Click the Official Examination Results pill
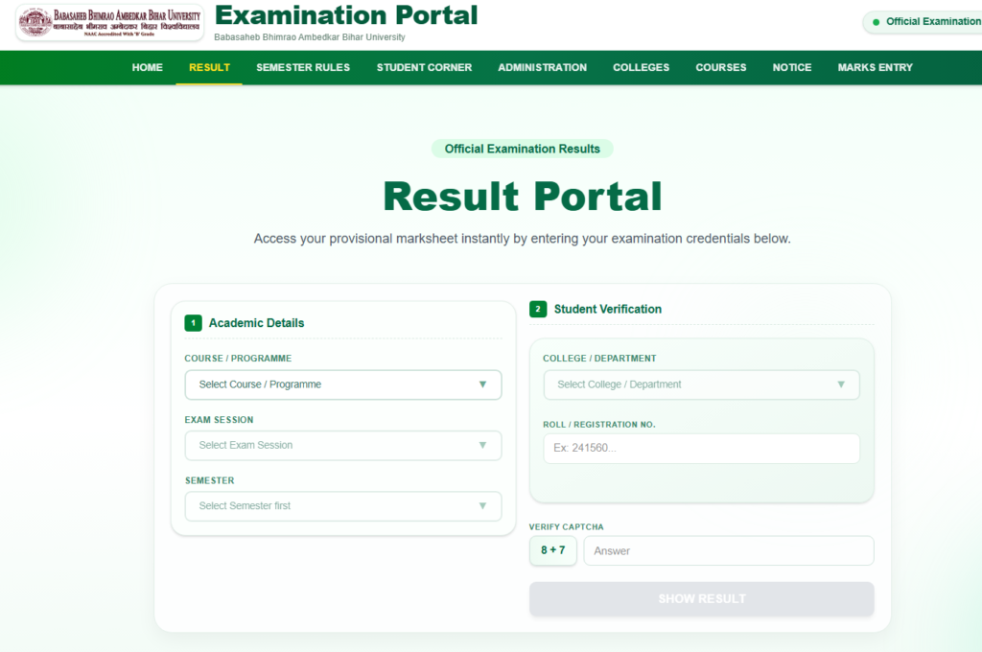Viewport: 982px width, 652px height. [523, 149]
